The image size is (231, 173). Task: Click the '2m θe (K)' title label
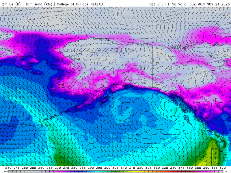click(11, 4)
